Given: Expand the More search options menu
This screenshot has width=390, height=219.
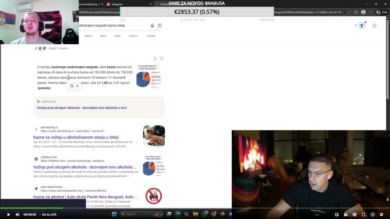Looking at the screenshot, I should [x=151, y=36].
